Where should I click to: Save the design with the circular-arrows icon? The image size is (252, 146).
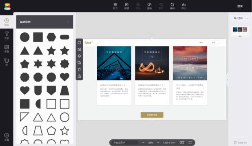(172, 6)
